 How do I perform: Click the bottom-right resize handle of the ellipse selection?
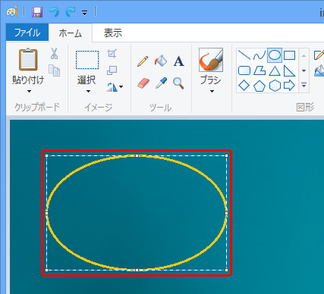pyautogui.click(x=226, y=270)
